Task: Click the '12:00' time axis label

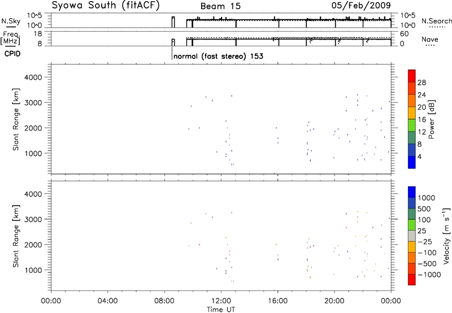Action: click(x=221, y=301)
